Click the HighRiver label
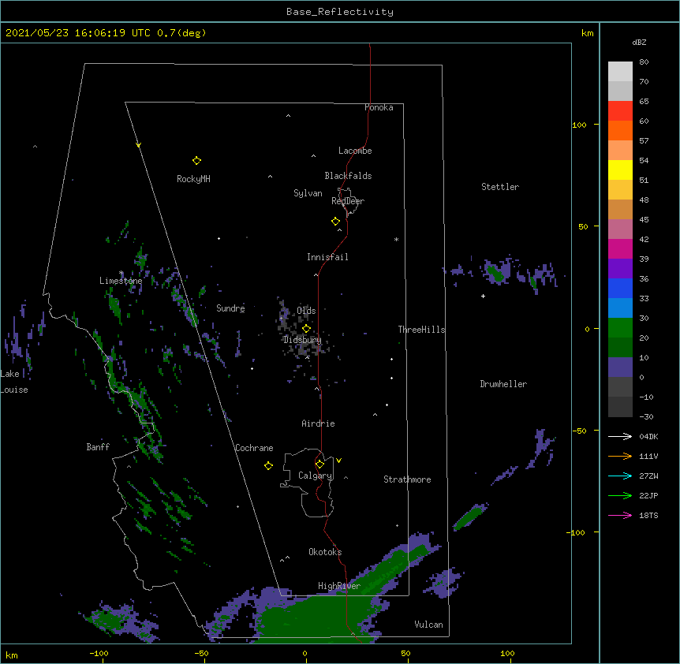 pyautogui.click(x=339, y=586)
